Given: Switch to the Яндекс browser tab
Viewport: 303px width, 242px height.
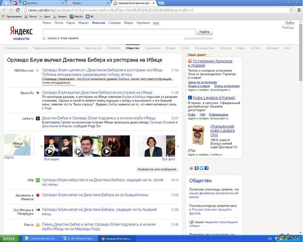Looking at the screenshot, I should tap(88, 3).
